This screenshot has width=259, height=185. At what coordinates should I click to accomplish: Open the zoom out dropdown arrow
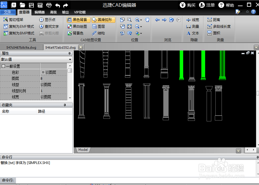click(141, 27)
